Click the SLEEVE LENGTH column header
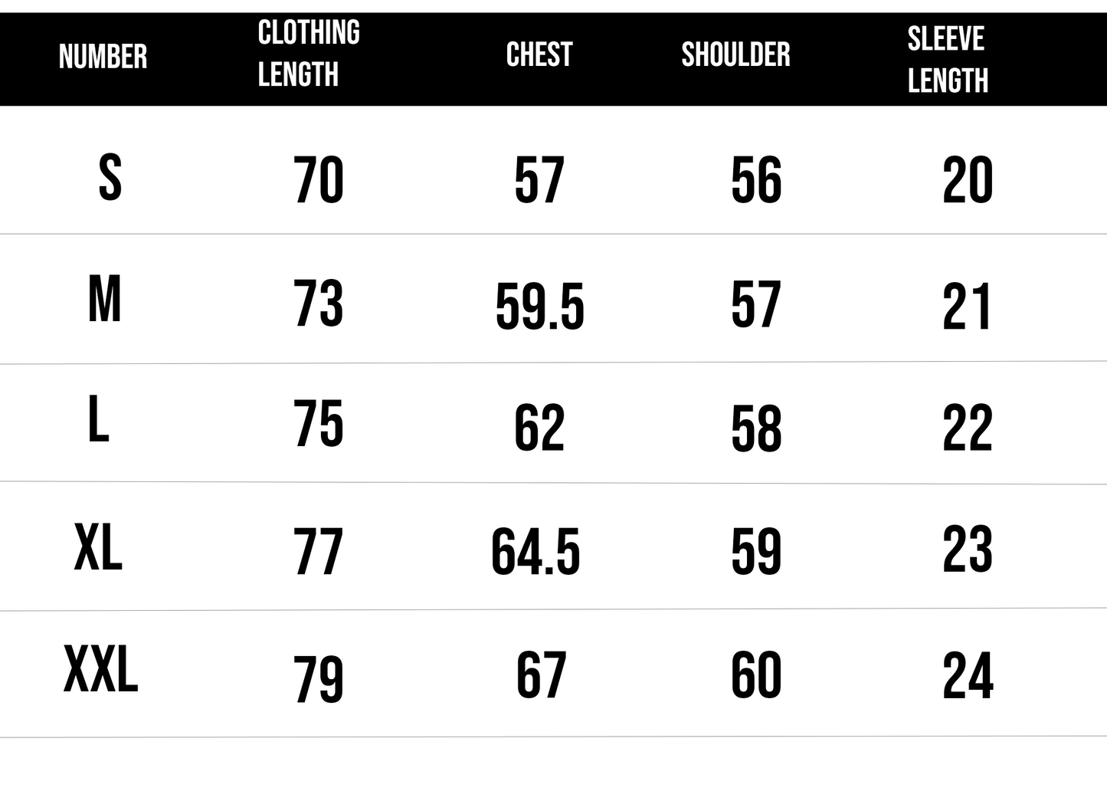 (948, 60)
